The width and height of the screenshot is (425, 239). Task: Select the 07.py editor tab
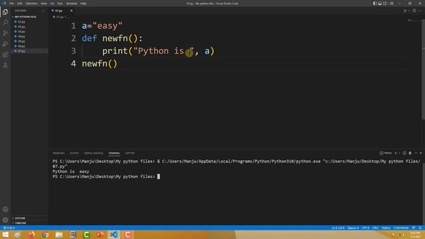tap(62, 11)
